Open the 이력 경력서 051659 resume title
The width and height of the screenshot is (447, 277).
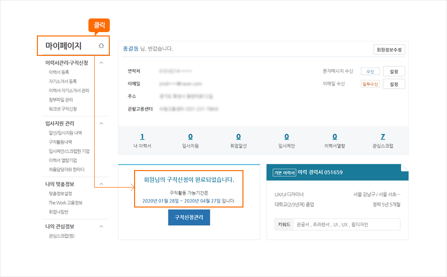320,172
